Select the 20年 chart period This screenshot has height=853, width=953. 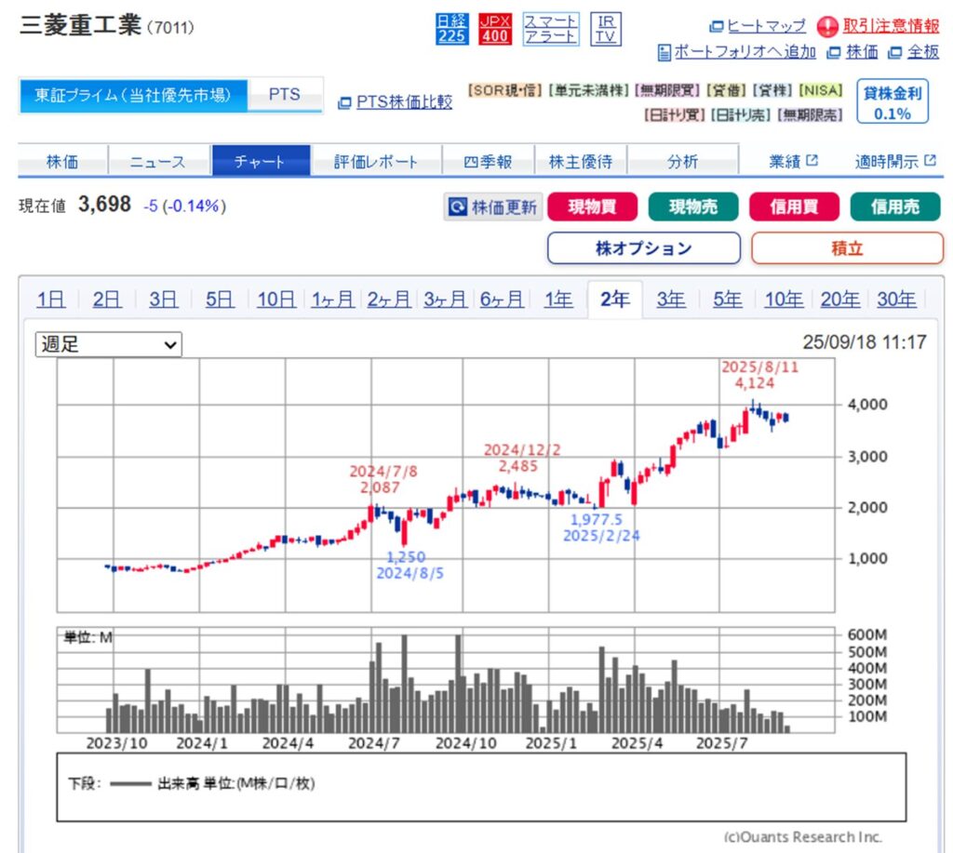tap(840, 300)
